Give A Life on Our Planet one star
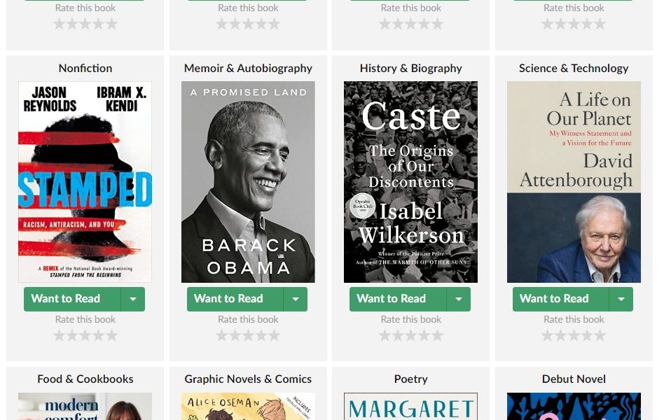The width and height of the screenshot is (664, 420). (548, 336)
